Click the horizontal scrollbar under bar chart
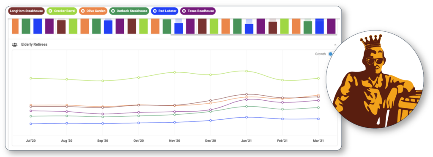The image size is (433, 157). [x=254, y=35]
